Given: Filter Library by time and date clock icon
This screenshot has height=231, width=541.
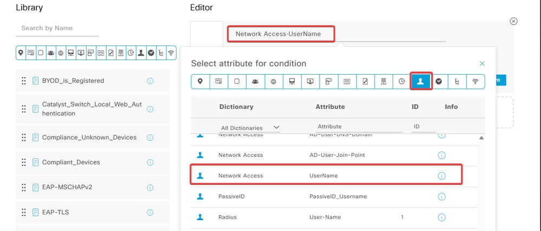Looking at the screenshot, I should click(131, 53).
